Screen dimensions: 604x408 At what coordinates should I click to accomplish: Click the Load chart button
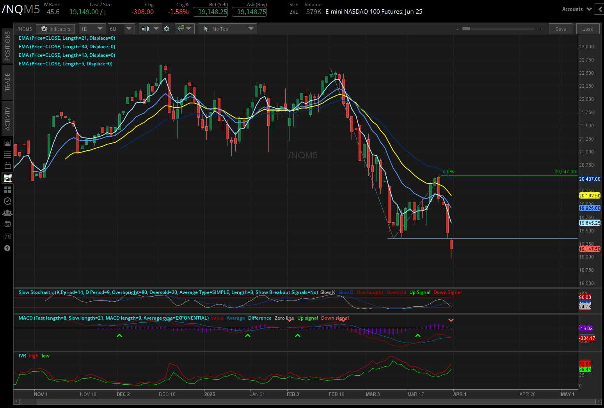tap(588, 28)
